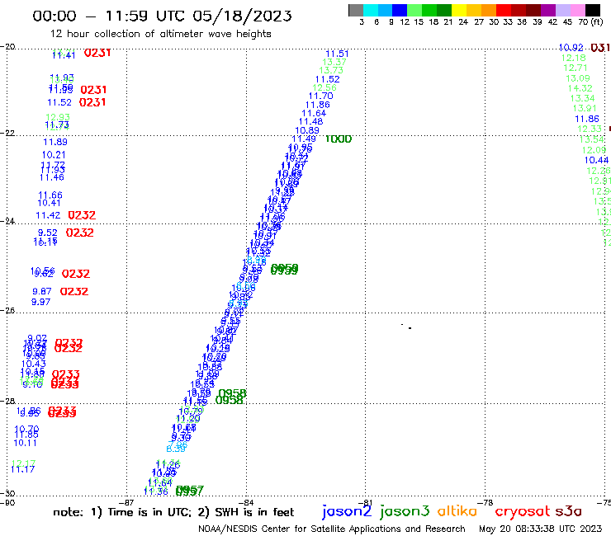This screenshot has height=536, width=611.
Task: Click the wave height value 11.89
Action: [55, 142]
